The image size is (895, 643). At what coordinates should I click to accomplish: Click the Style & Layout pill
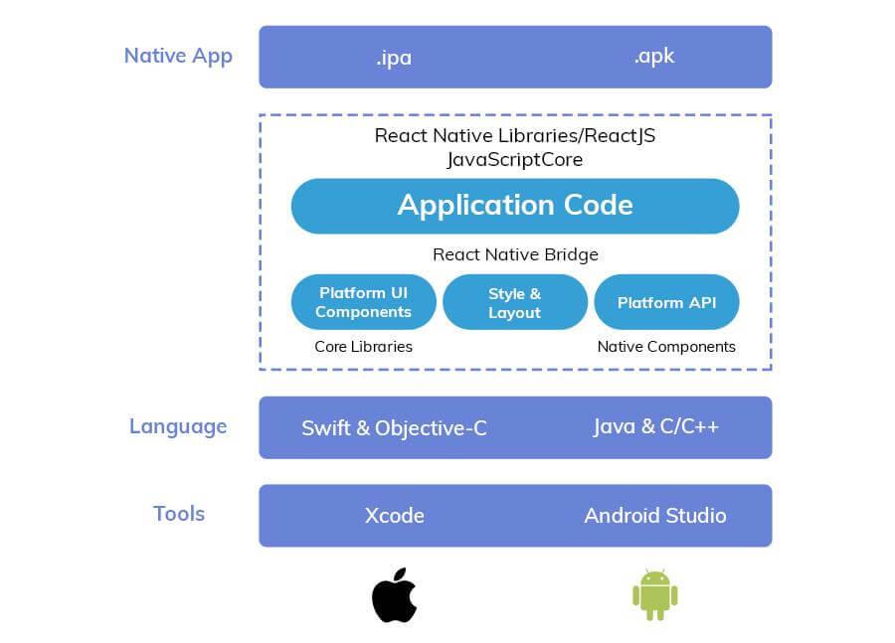click(515, 302)
